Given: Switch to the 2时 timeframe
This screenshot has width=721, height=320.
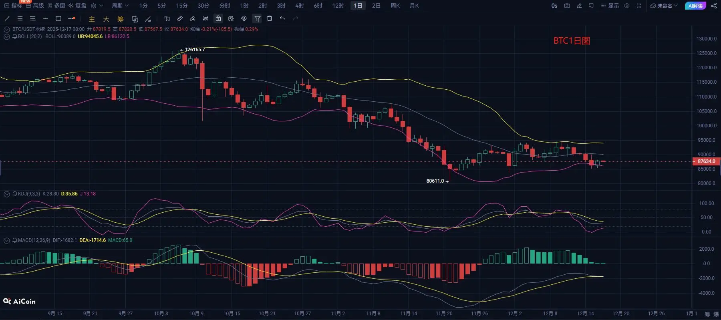Looking at the screenshot, I should (263, 6).
